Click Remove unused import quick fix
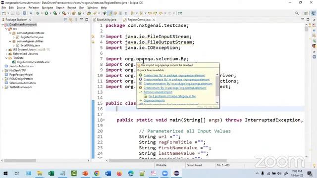Image resolution: width=317 pixels, height=178 pixels. 158,92
